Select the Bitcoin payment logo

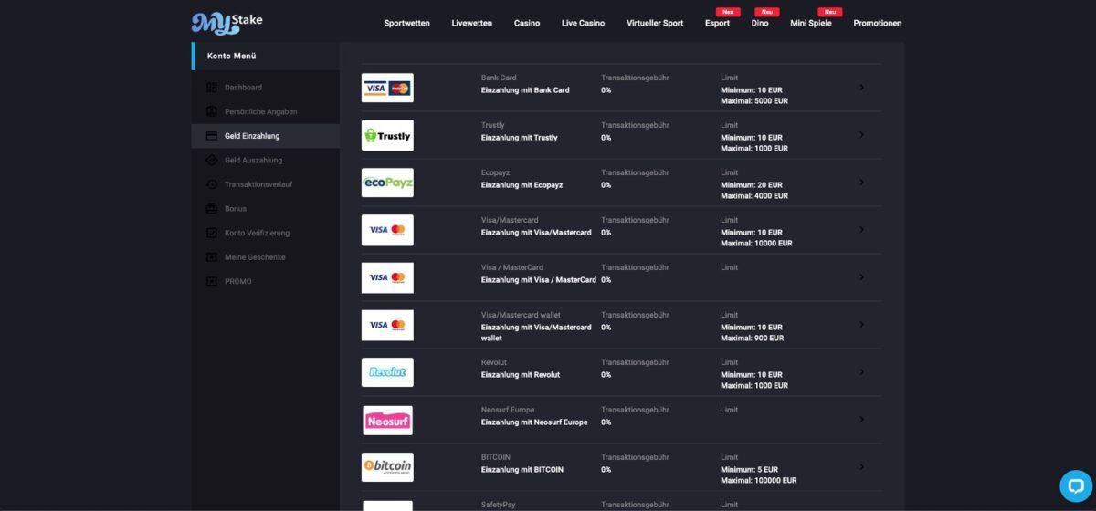point(387,467)
